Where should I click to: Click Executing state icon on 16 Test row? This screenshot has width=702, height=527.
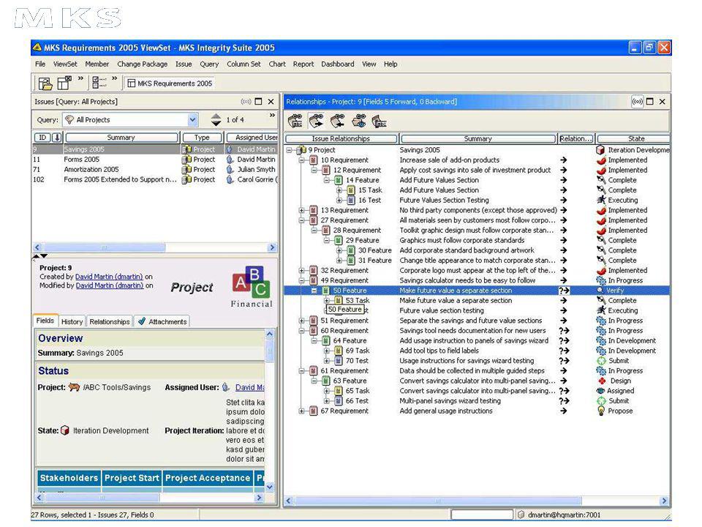(x=601, y=201)
